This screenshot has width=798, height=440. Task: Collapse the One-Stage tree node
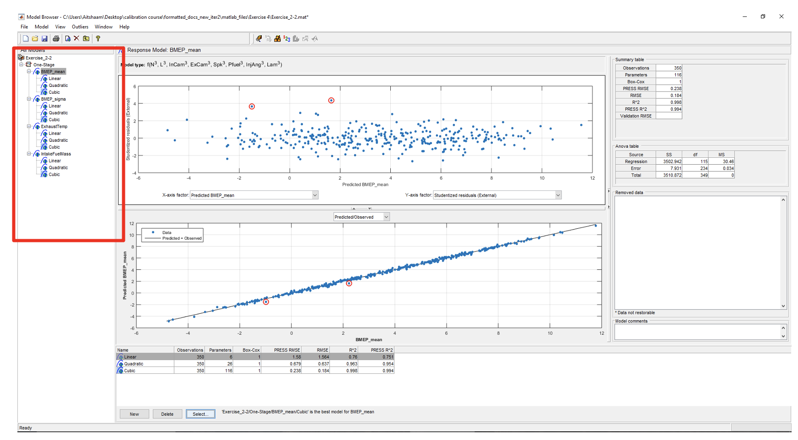click(x=21, y=64)
